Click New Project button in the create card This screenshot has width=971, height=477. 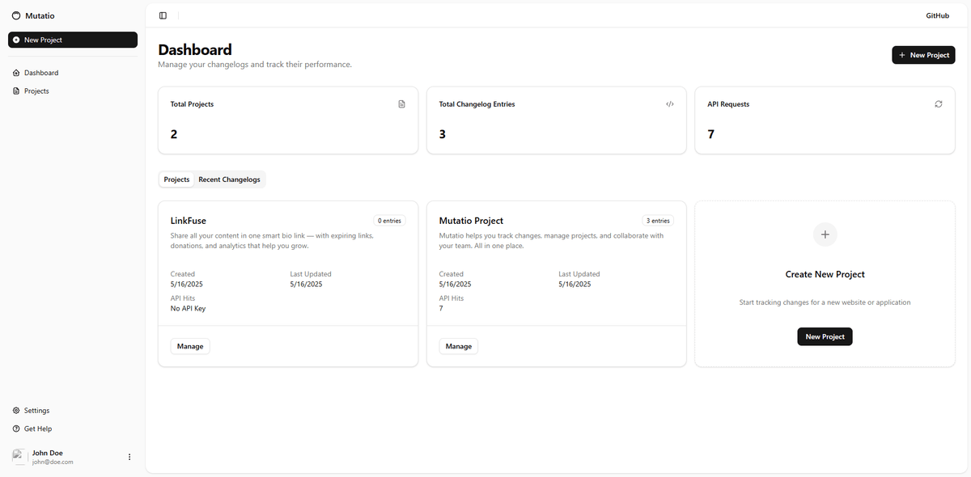pos(825,336)
